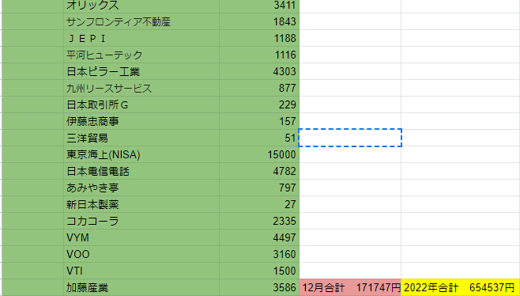Click the 日本取引所Ｇ cell
The height and width of the screenshot is (296, 520).
coord(141,104)
